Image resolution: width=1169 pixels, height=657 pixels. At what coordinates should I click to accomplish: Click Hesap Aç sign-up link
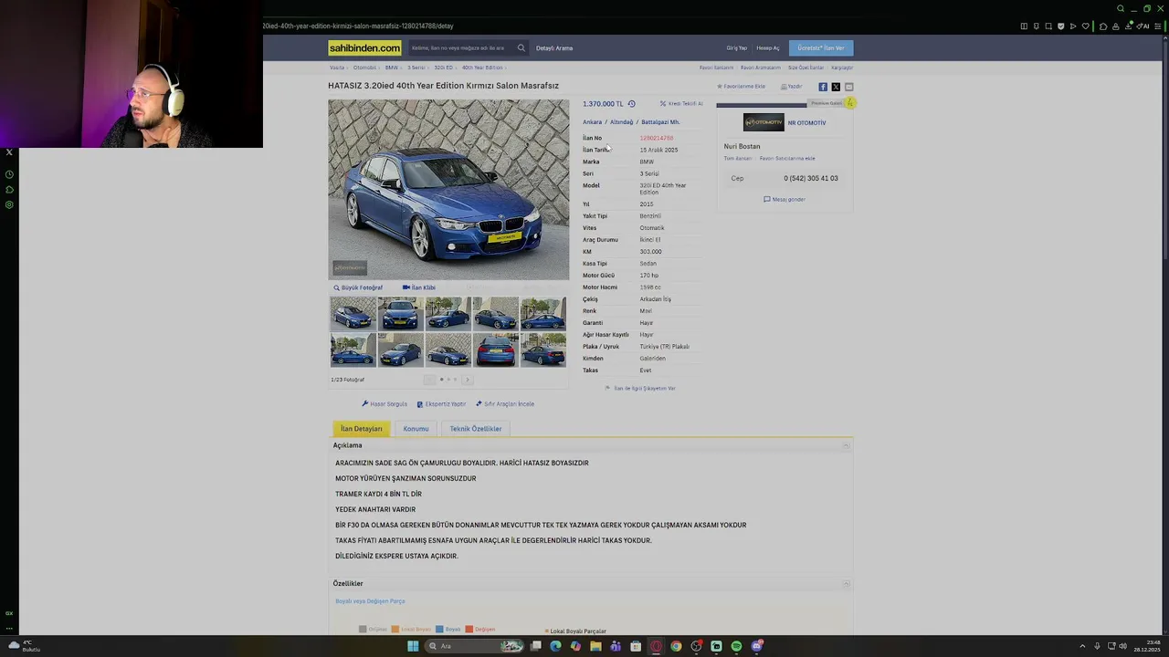768,48
